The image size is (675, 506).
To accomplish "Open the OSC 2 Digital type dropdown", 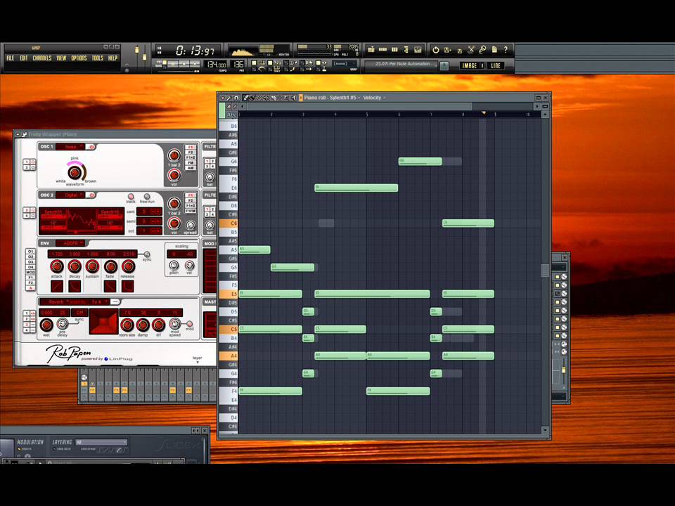I will tap(70, 195).
